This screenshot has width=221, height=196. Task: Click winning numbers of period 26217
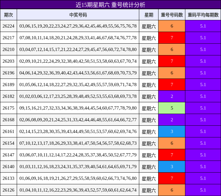78,38
